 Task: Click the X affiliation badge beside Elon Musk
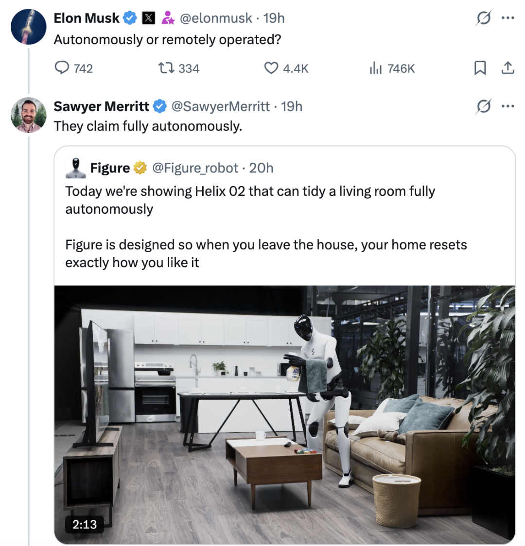tap(148, 18)
